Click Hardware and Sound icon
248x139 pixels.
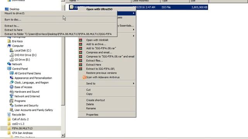[x=12, y=92]
